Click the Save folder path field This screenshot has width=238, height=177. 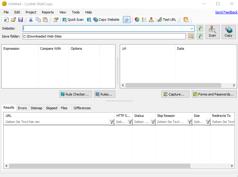(104, 36)
